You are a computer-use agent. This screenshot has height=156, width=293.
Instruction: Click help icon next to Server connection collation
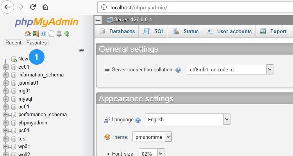click(178, 70)
